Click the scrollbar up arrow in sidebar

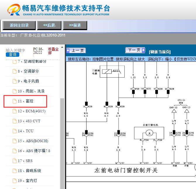pos(62,47)
